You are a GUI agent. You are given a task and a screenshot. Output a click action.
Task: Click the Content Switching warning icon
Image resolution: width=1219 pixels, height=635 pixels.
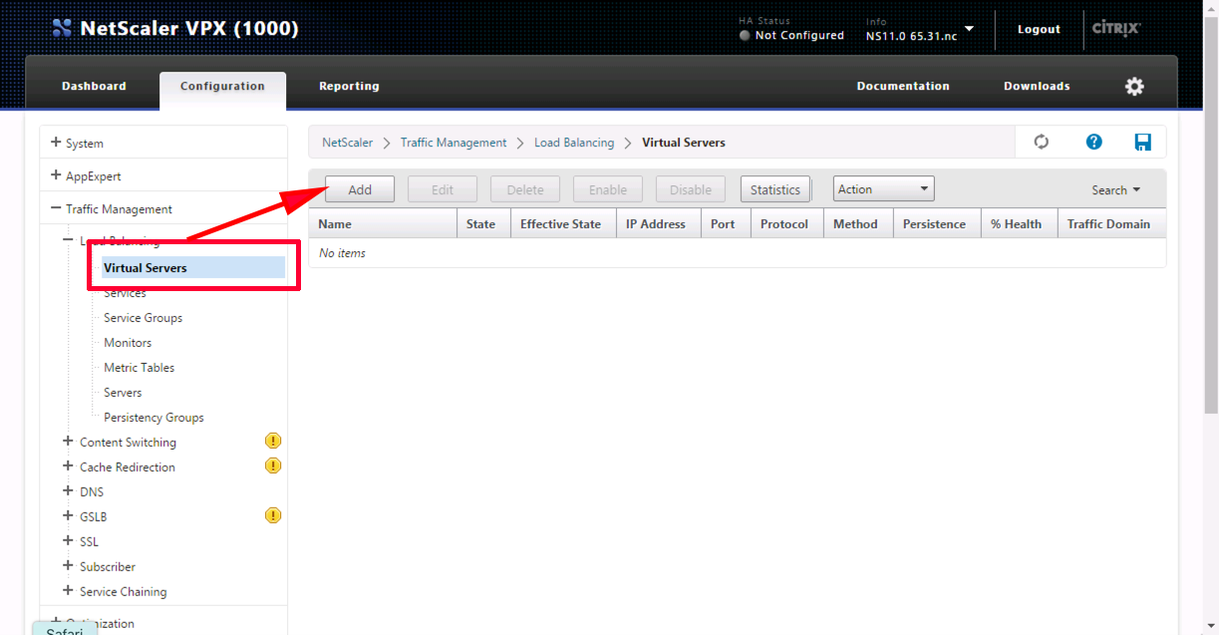point(273,441)
